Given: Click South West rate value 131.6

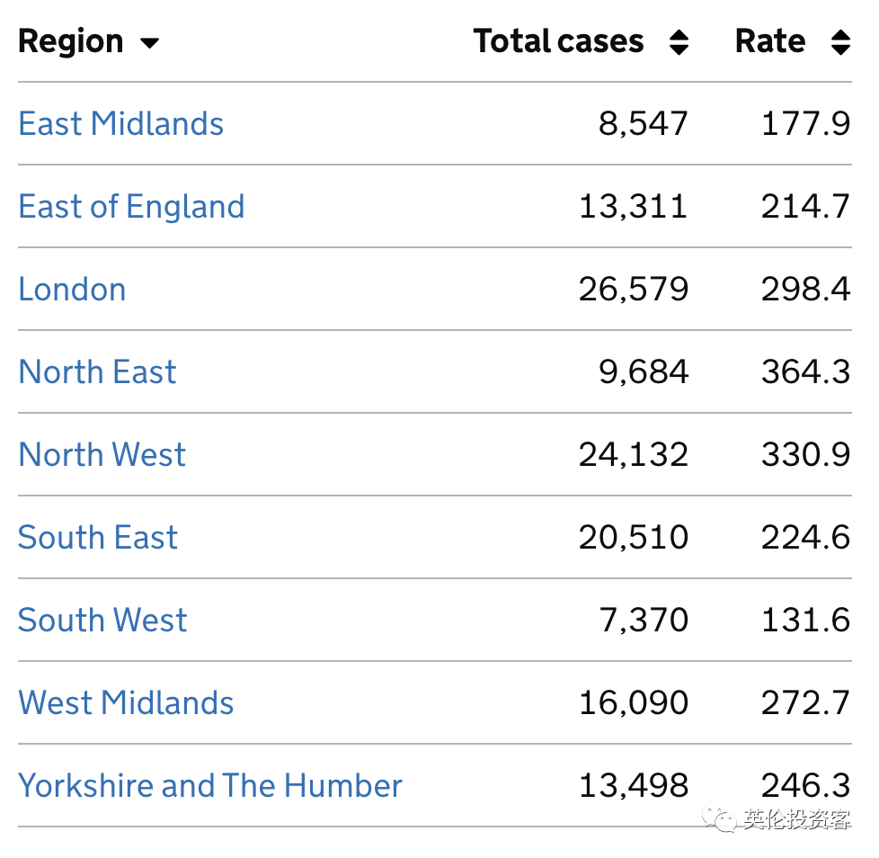Looking at the screenshot, I should click(805, 621).
